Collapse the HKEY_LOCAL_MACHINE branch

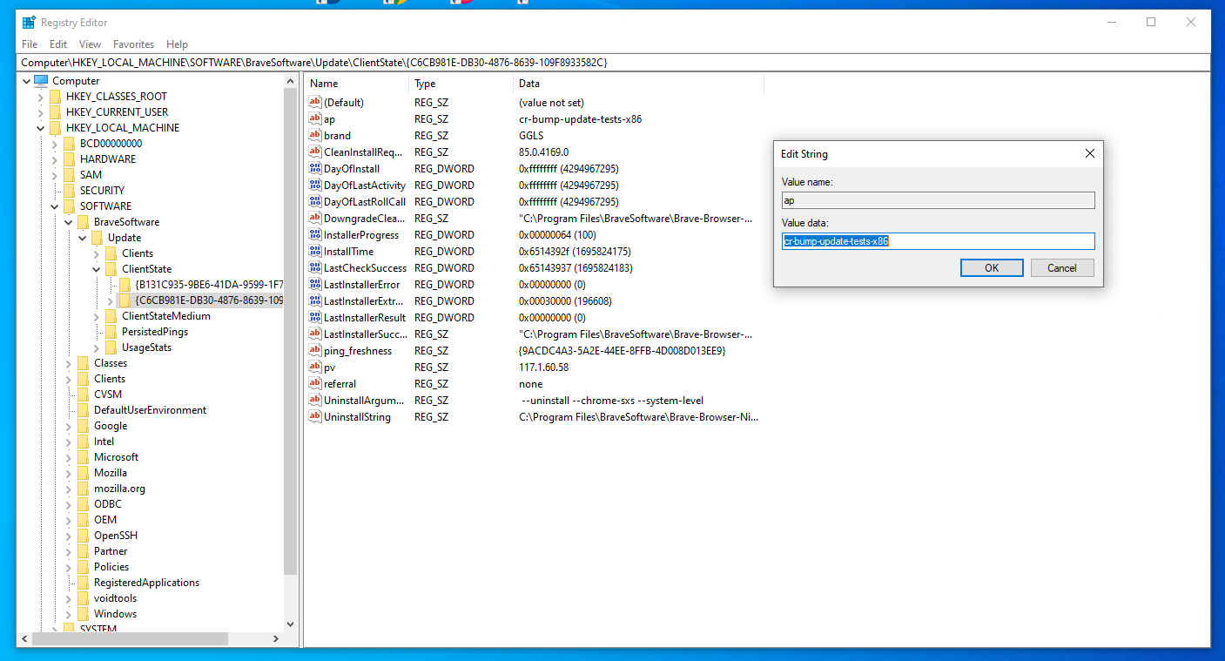point(39,127)
